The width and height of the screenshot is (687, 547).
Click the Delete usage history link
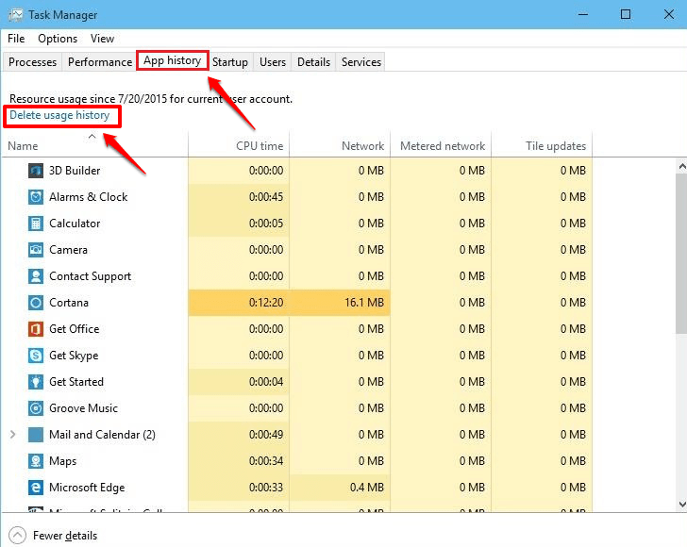click(59, 115)
